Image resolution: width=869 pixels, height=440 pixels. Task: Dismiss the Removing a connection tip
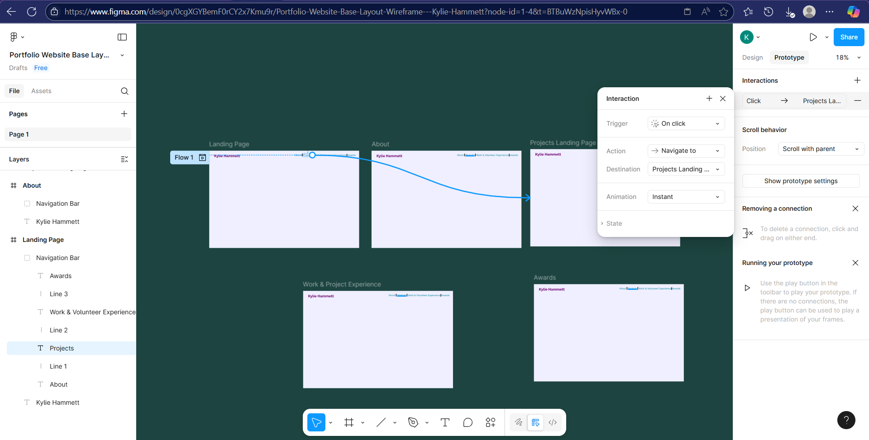855,208
